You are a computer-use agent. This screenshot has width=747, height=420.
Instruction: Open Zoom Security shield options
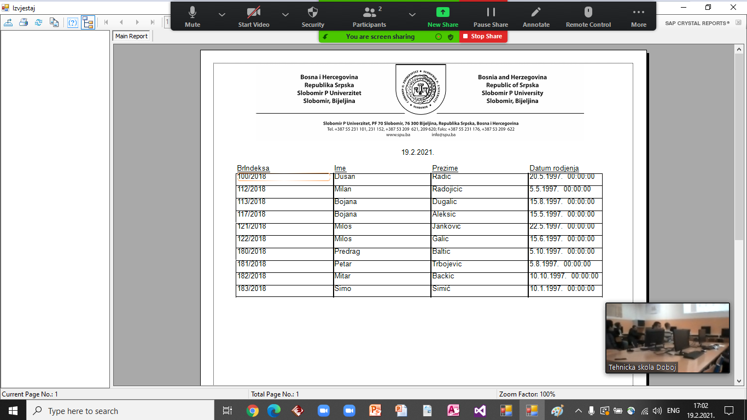coord(313,17)
